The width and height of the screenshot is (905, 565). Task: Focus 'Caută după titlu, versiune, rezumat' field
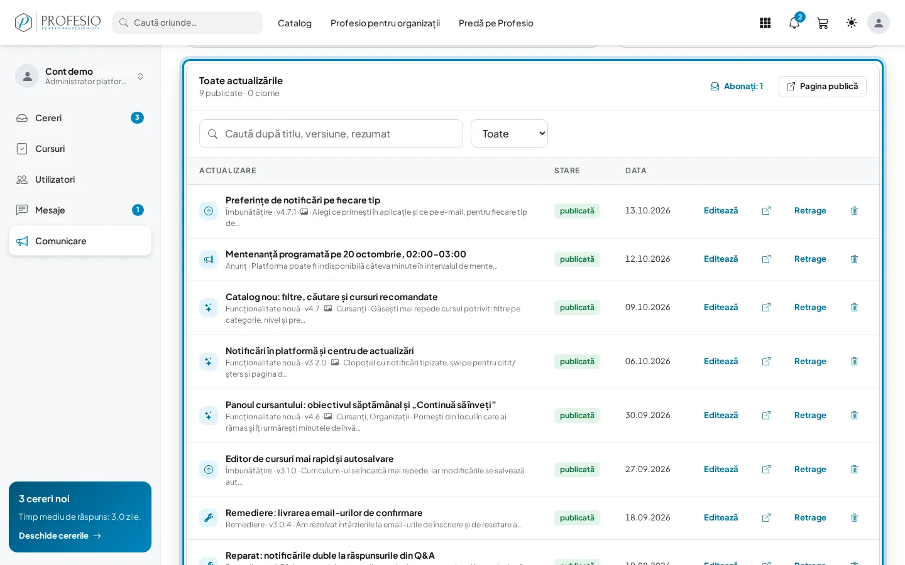[331, 134]
